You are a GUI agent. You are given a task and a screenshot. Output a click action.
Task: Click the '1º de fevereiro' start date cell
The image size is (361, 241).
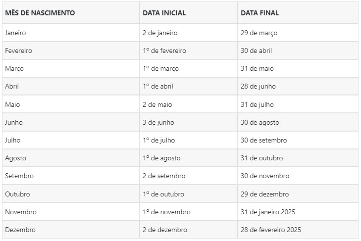(163, 50)
